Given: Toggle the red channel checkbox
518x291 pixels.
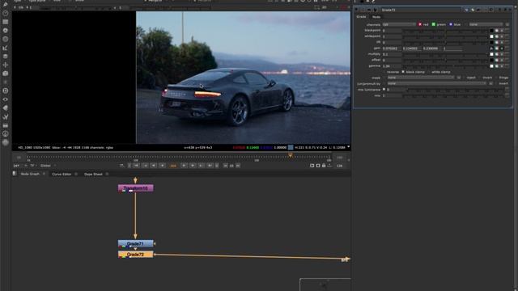Looking at the screenshot, I should click(x=420, y=24).
